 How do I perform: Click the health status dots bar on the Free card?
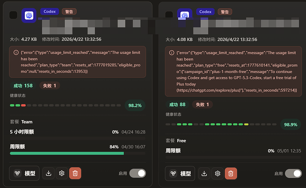[221, 124]
